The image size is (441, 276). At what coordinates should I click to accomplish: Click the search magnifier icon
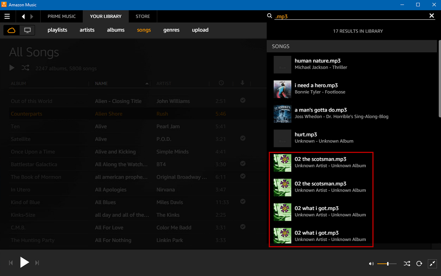pyautogui.click(x=270, y=16)
